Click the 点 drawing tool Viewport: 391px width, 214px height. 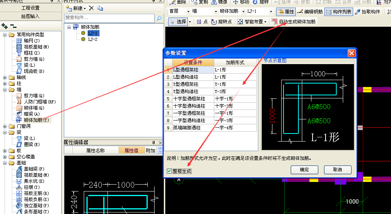coord(202,22)
